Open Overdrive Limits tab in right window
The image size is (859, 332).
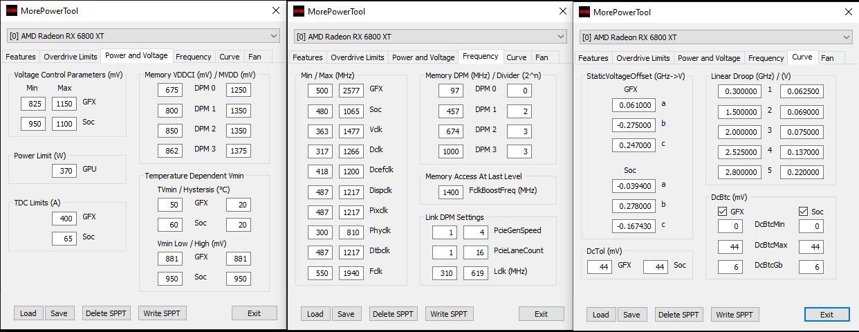point(643,58)
